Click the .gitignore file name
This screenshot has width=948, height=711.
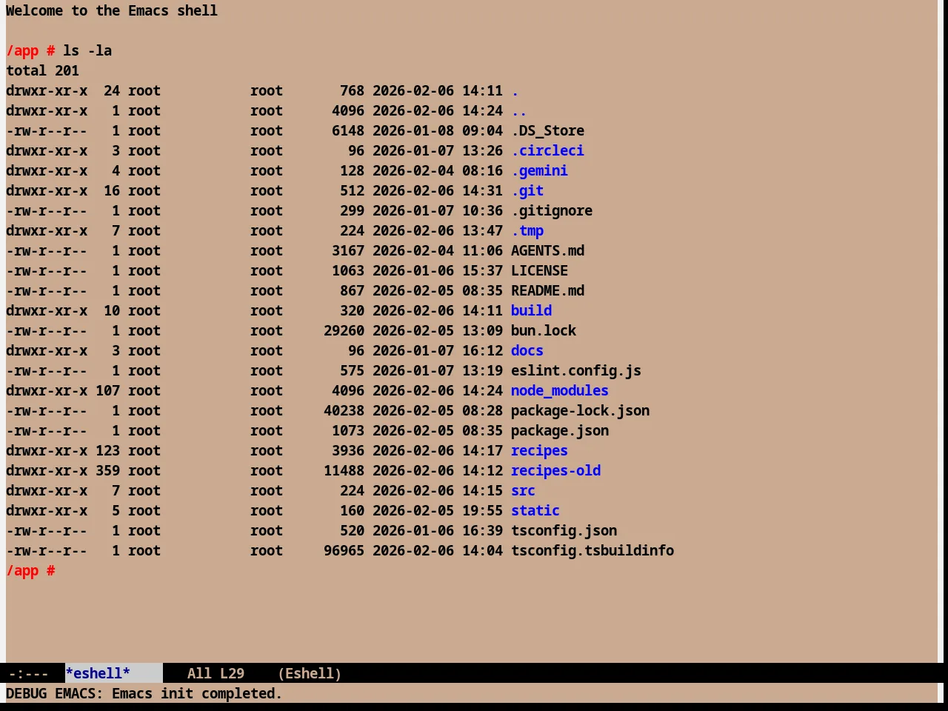[x=552, y=211]
